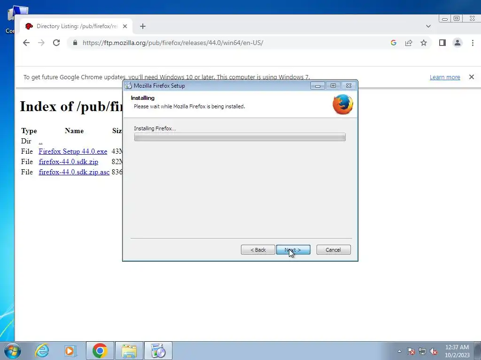Open the Windows Start menu

click(x=12, y=351)
